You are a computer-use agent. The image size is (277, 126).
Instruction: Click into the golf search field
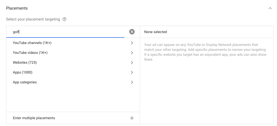(68, 32)
